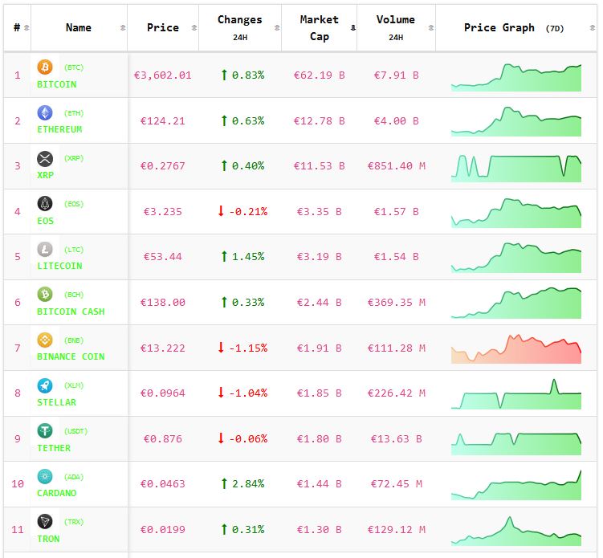Sort by Volume 24H column header

[x=395, y=27]
